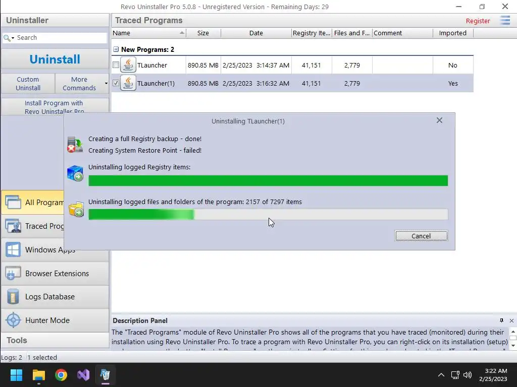
Task: Click the volume speaker tray icon
Action: pos(468,375)
